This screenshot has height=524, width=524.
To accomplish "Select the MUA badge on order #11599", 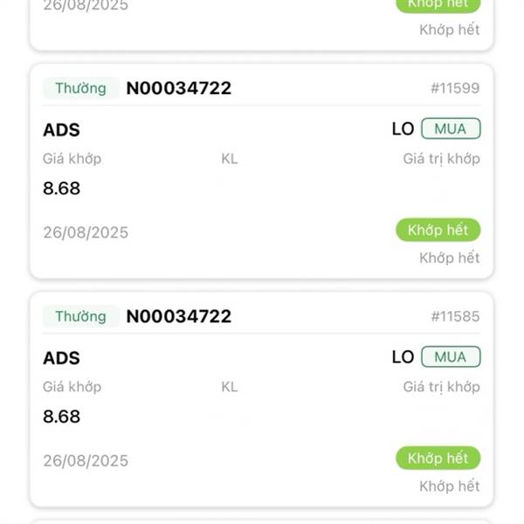I will 451,128.
